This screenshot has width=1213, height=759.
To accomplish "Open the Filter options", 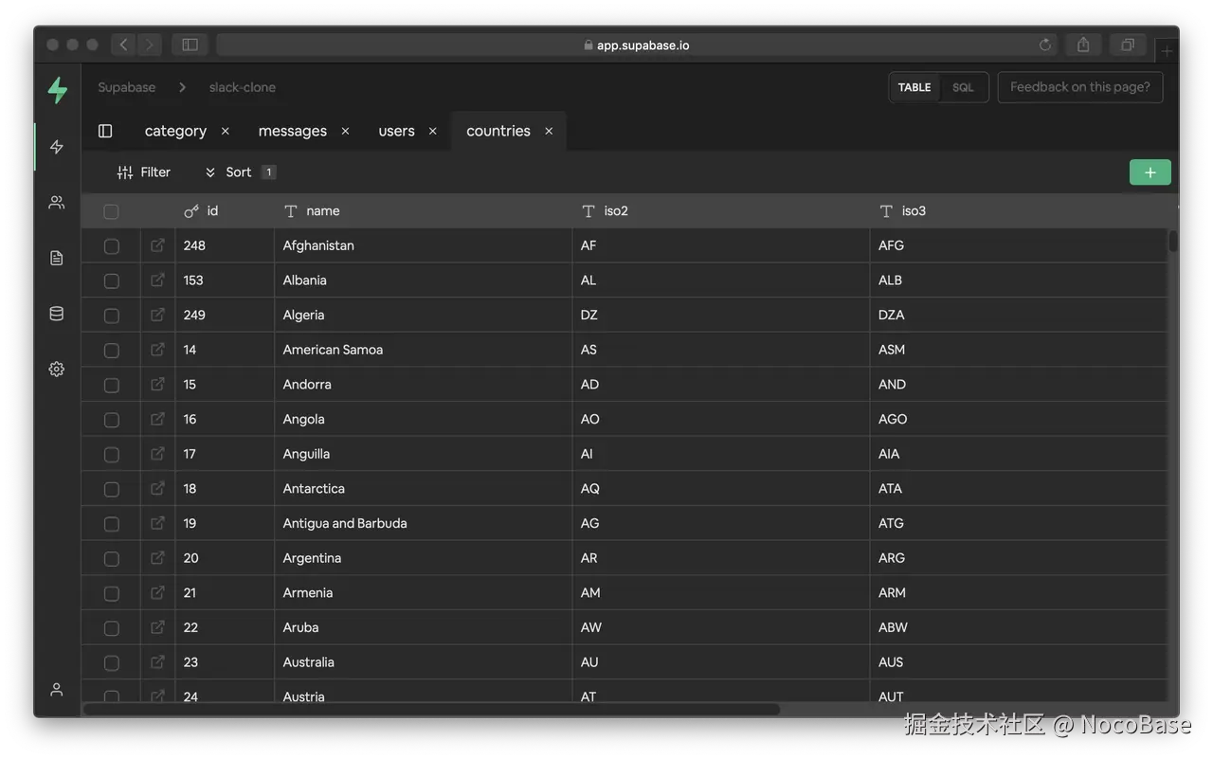I will [x=144, y=172].
